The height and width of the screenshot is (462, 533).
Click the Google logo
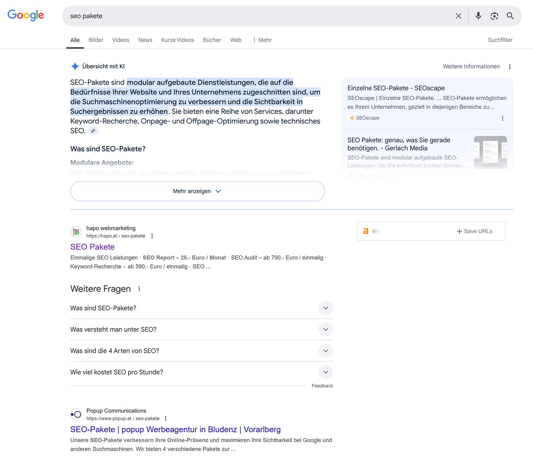coord(26,15)
